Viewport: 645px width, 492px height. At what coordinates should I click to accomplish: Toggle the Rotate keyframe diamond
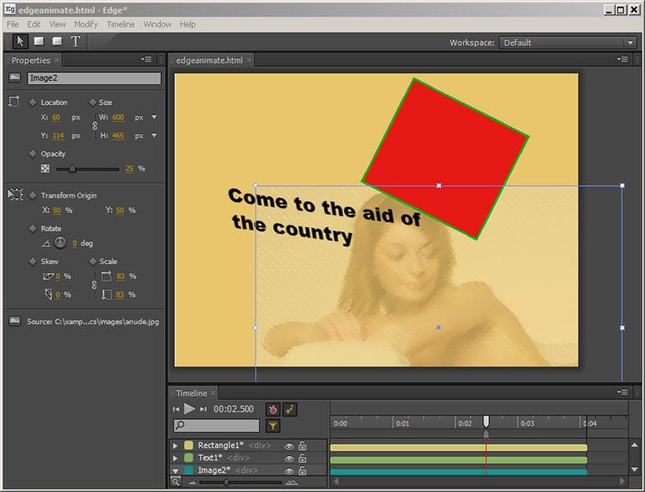tap(33, 228)
